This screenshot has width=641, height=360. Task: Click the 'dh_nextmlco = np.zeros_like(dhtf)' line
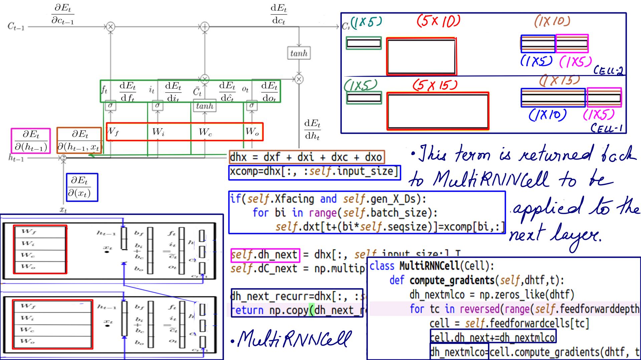click(x=492, y=295)
